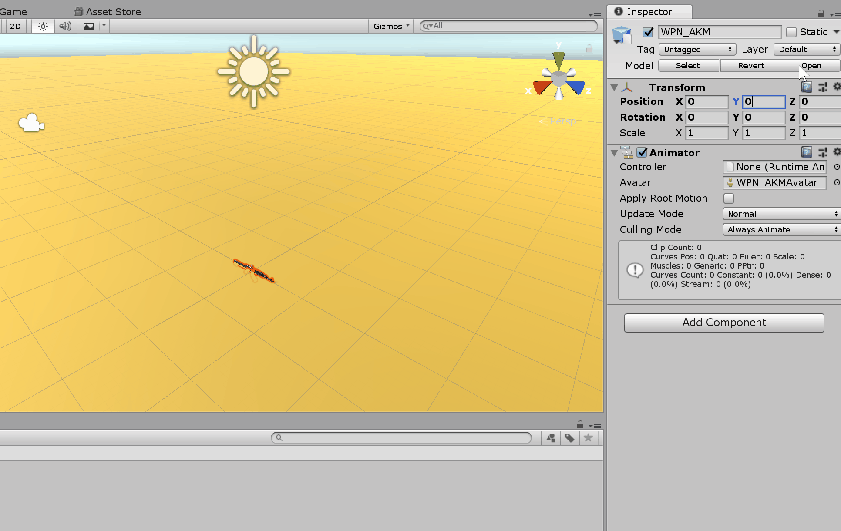Collapse the Transform component foldout

point(614,88)
